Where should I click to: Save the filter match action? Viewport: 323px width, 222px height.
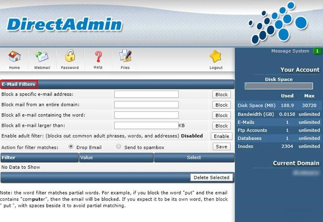click(x=222, y=147)
